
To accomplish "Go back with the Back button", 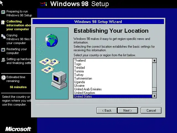I will point(107,110).
